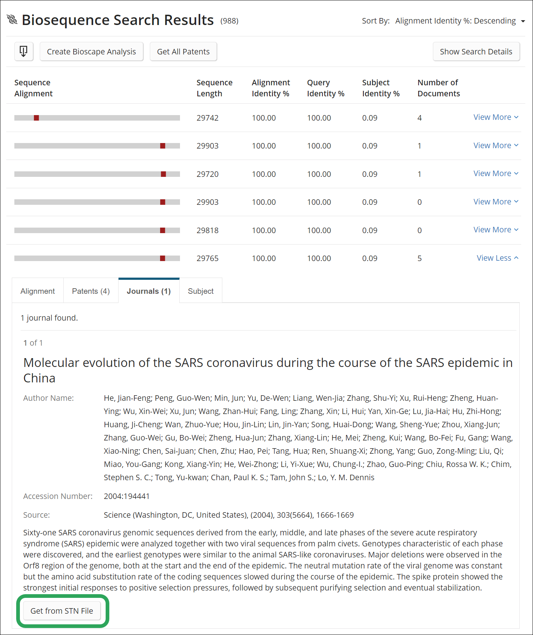
Task: Select the Journals (1) tab
Action: (x=149, y=291)
